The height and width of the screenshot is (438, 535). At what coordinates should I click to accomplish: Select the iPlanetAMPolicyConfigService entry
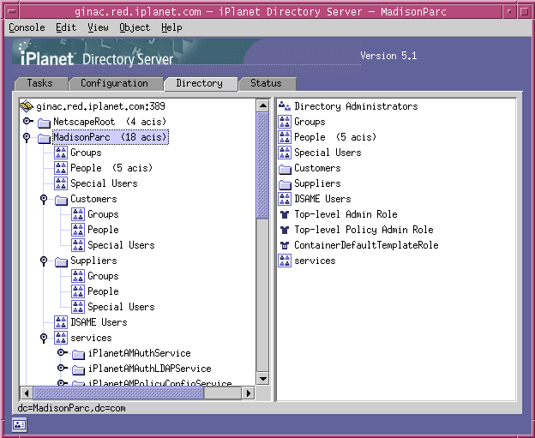[160, 383]
